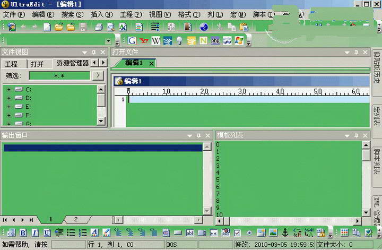Click the Italic icon in bottom toolbar
The width and height of the screenshot is (382, 250).
[x=35, y=232]
